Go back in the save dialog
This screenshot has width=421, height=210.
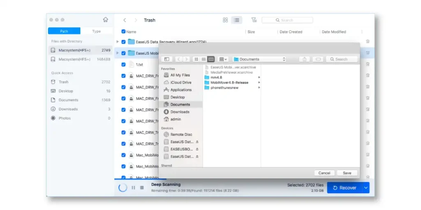pyautogui.click(x=179, y=59)
